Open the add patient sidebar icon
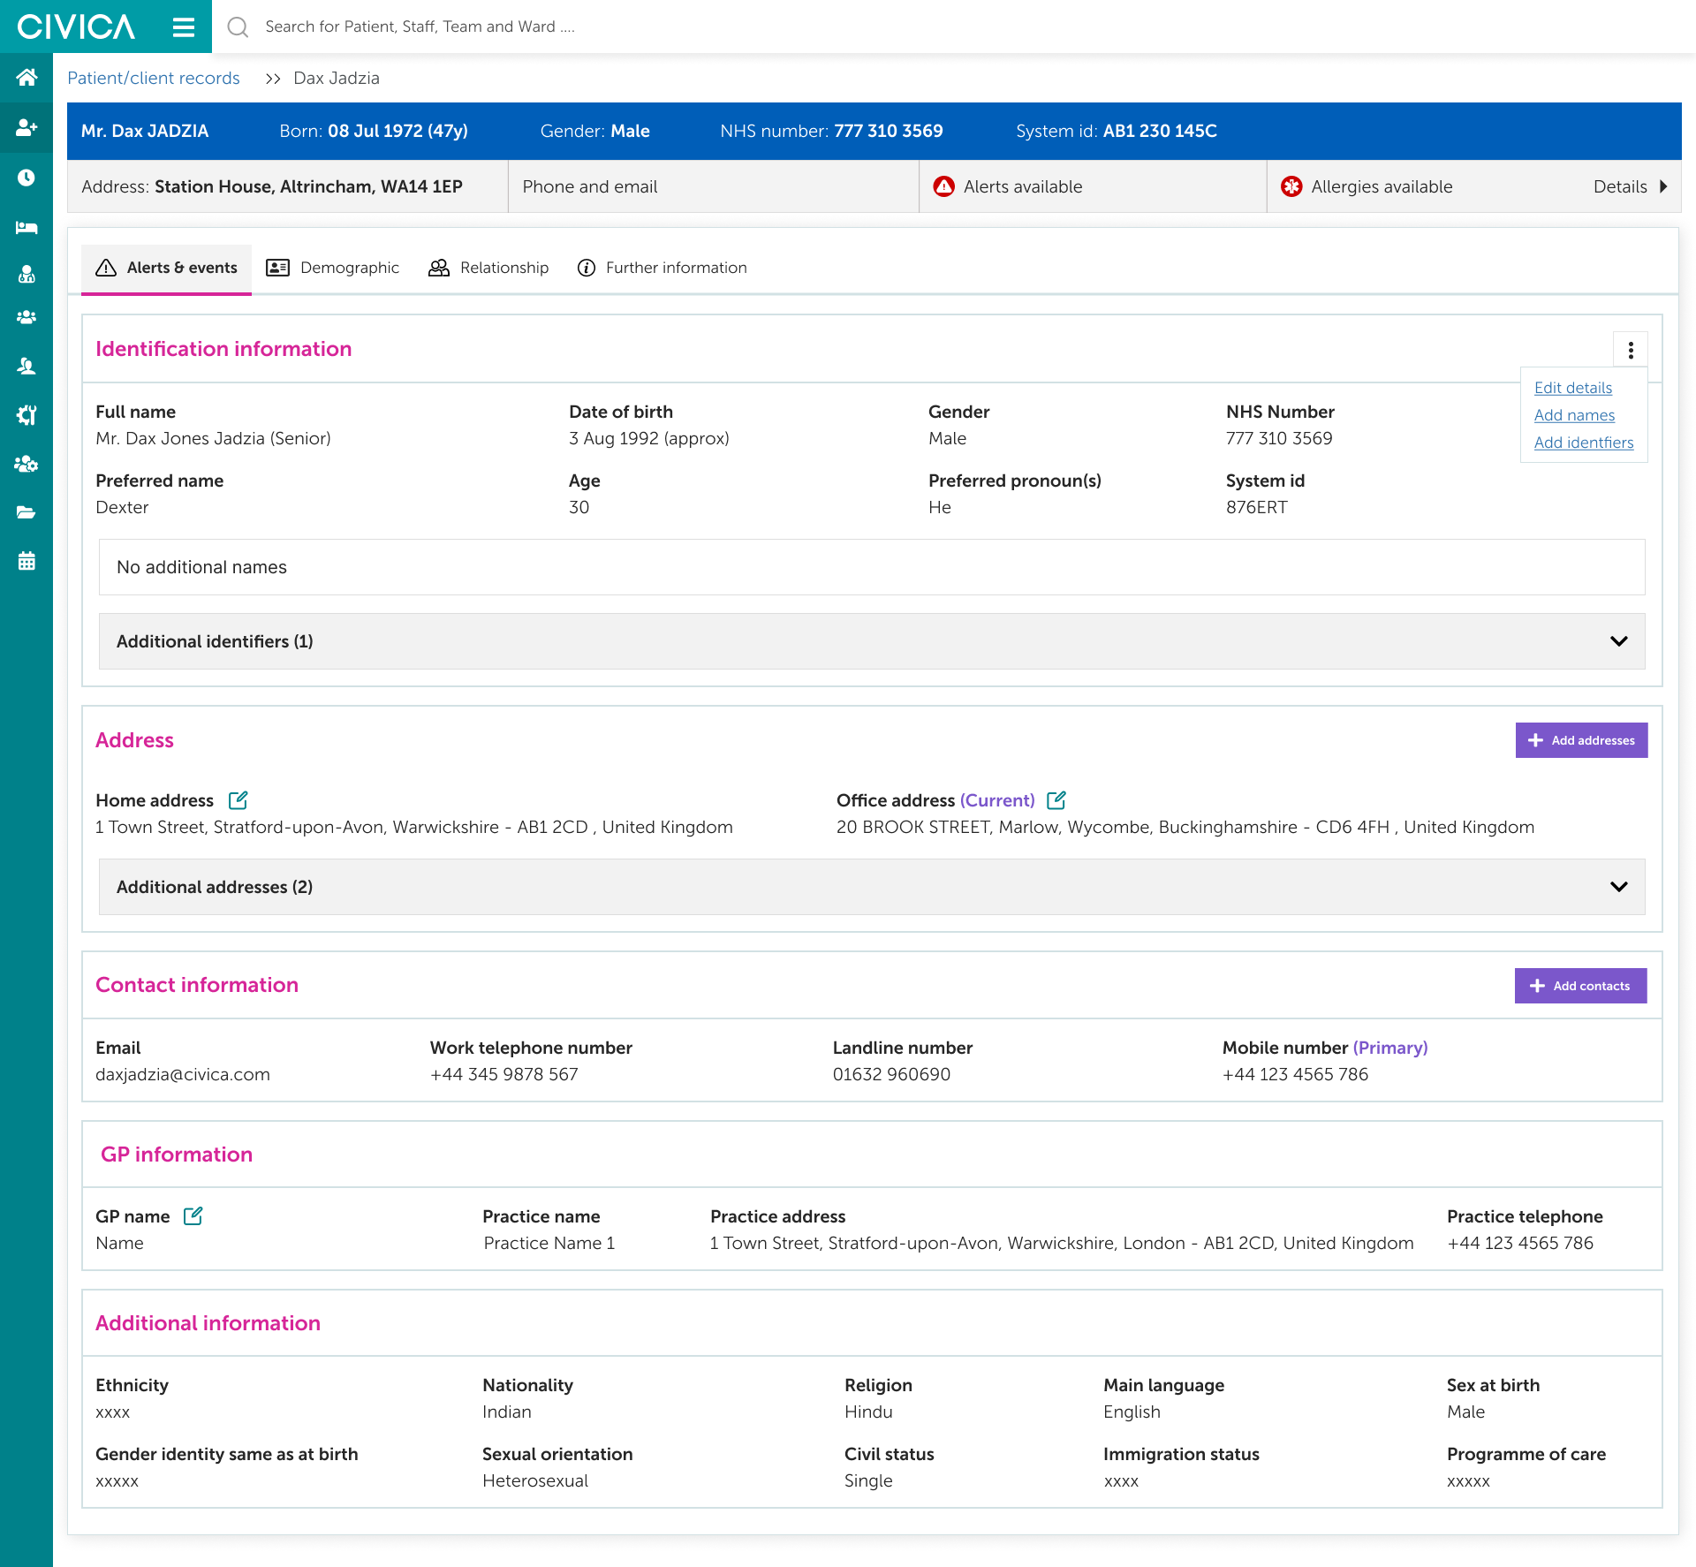This screenshot has height=1567, width=1696. tap(26, 128)
